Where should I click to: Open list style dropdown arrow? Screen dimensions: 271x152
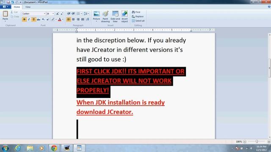pyautogui.click(x=82, y=14)
